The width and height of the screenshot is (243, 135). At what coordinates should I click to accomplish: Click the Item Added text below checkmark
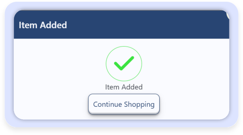(124, 87)
